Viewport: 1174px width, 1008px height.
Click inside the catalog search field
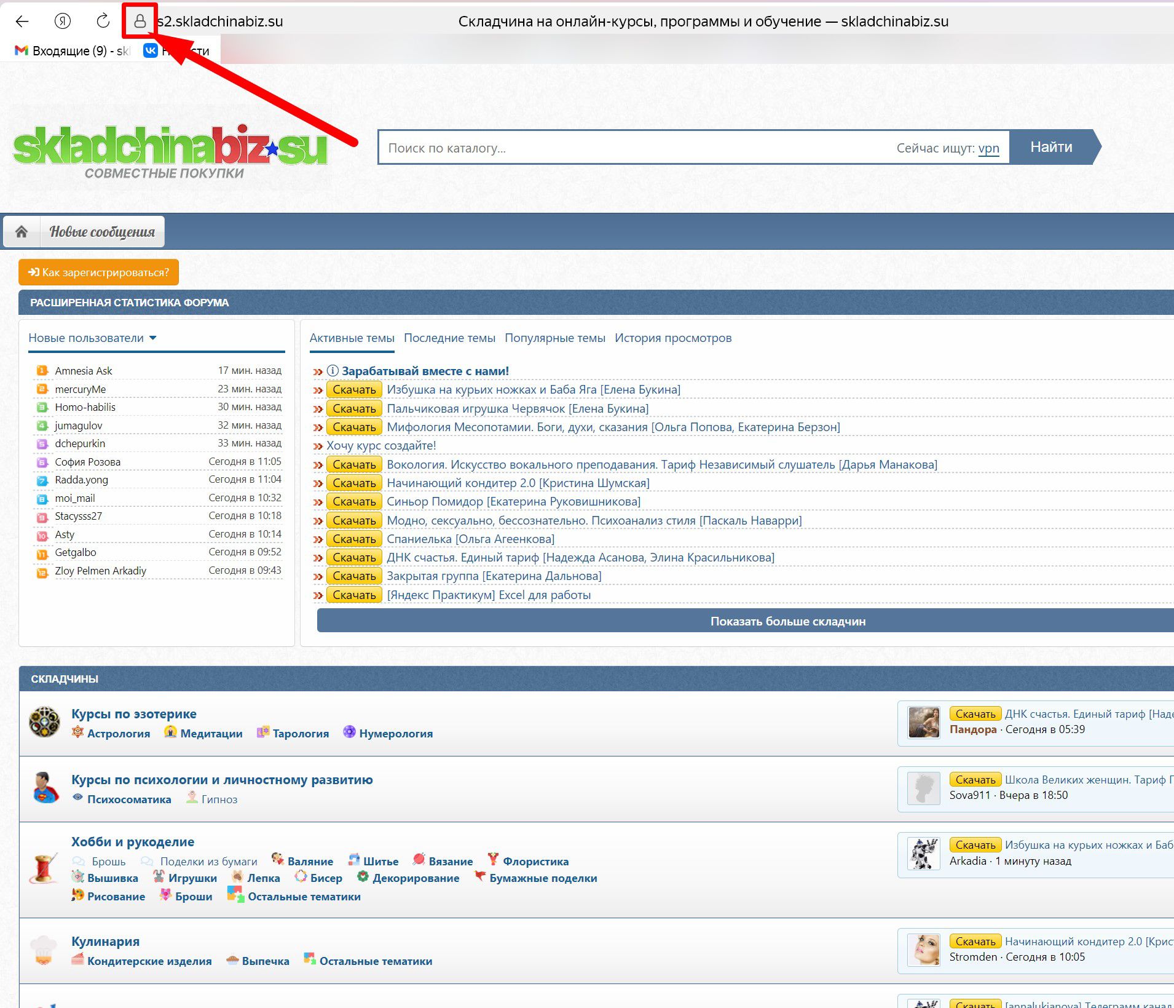[x=615, y=148]
